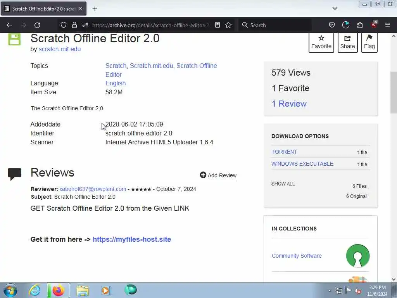Click the '6 Original' files text
Viewport: 397px width, 298px height.
pos(356,196)
